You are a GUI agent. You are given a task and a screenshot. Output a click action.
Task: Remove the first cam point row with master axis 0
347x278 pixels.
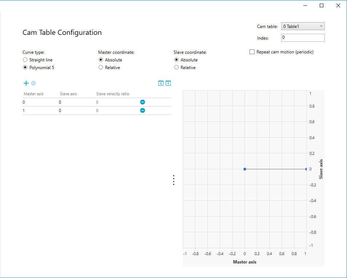tap(143, 102)
